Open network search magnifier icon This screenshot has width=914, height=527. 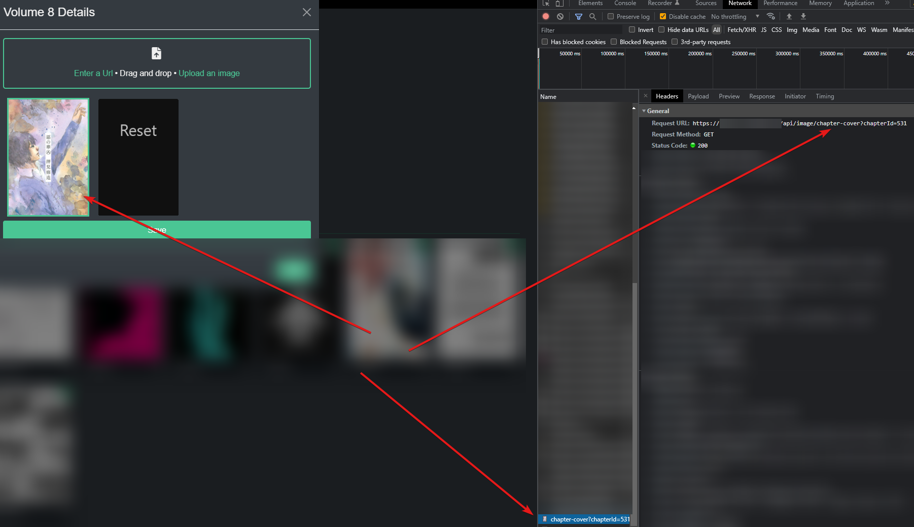[x=592, y=17]
